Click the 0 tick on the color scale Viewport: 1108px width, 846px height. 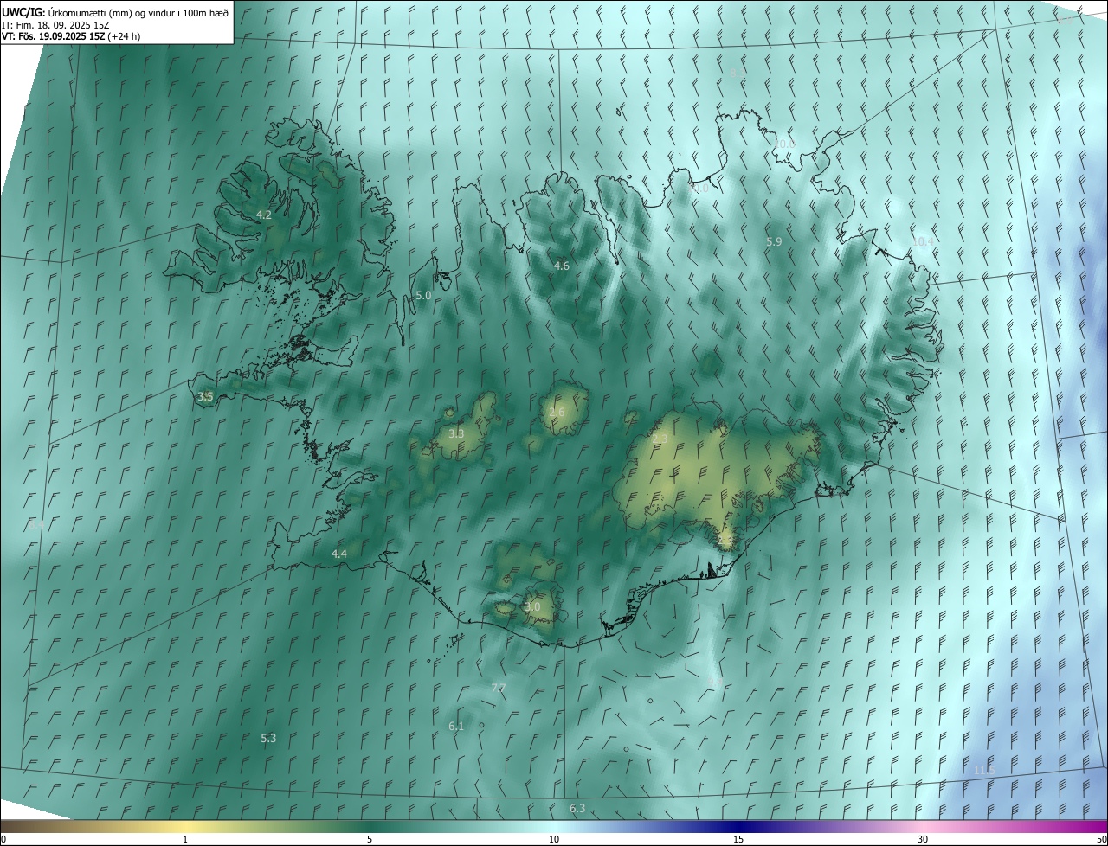point(4,839)
